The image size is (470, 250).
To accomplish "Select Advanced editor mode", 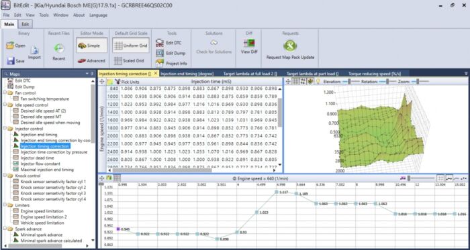I will pyautogui.click(x=91, y=61).
